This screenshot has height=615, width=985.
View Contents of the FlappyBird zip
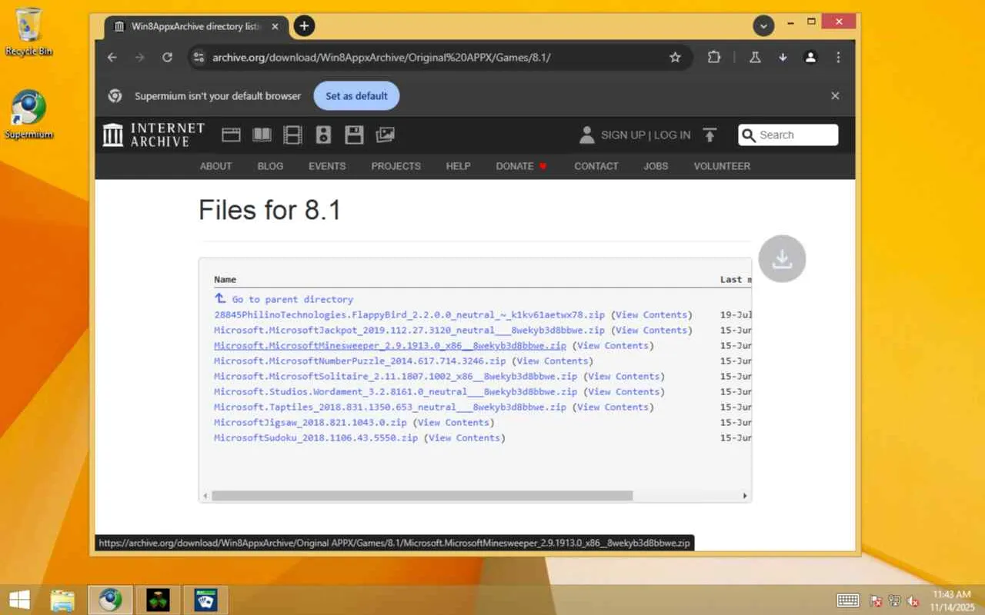(x=651, y=314)
